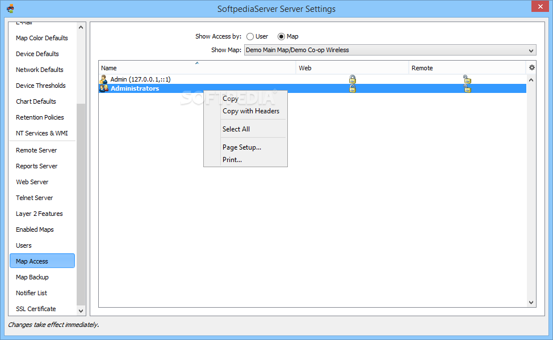Toggle Web lock for Admin row

(x=353, y=79)
